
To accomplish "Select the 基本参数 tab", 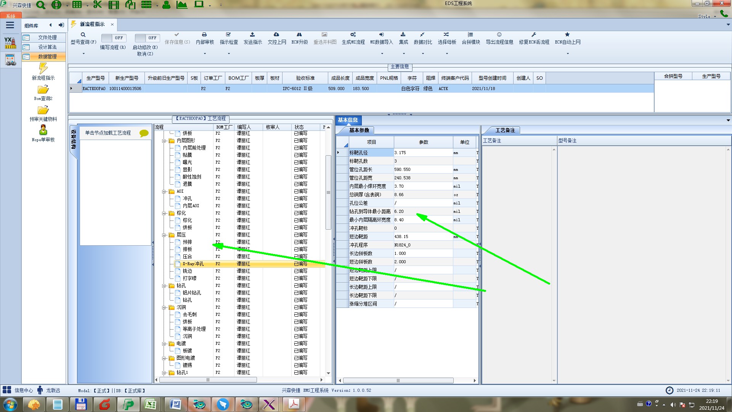I will pyautogui.click(x=359, y=130).
